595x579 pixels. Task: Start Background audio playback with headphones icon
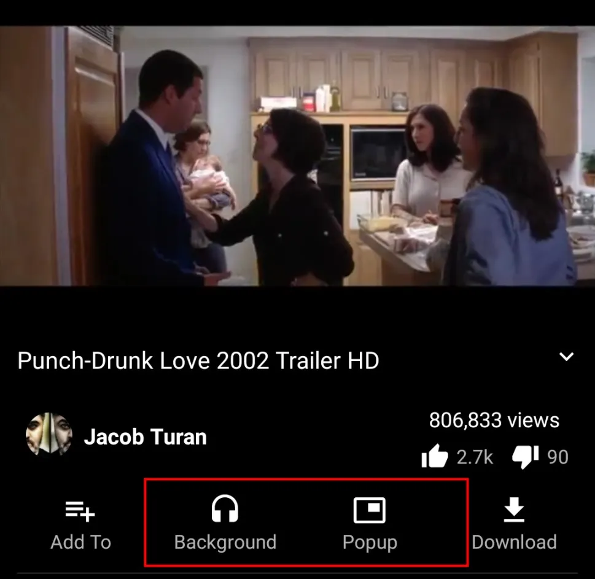pos(225,509)
